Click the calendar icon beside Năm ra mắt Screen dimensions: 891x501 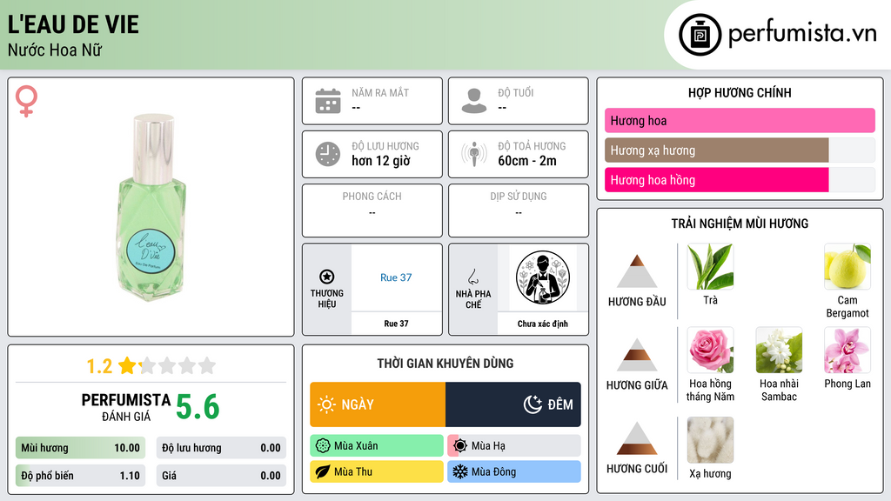(x=328, y=101)
